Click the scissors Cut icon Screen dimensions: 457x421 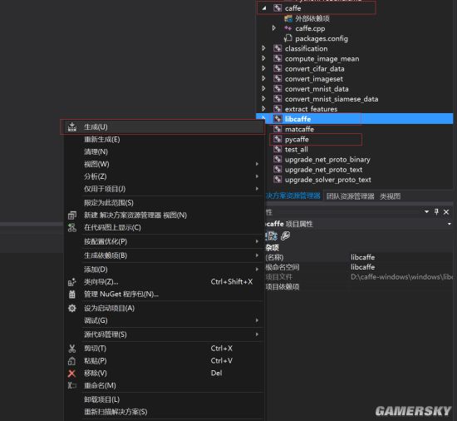(x=72, y=349)
